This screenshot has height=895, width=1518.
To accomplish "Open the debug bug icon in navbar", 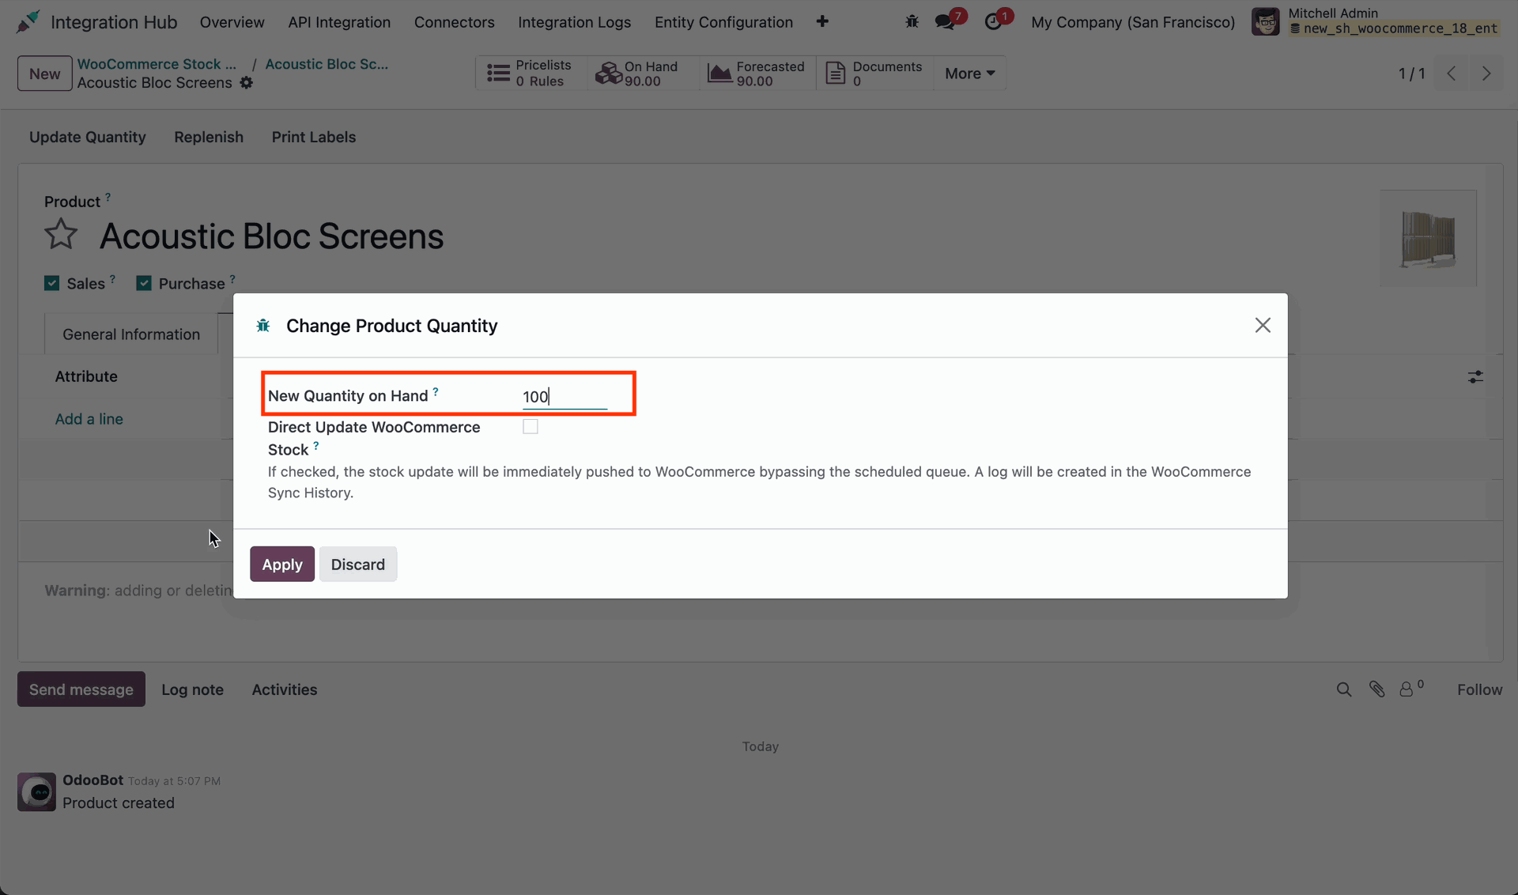I will tap(912, 22).
